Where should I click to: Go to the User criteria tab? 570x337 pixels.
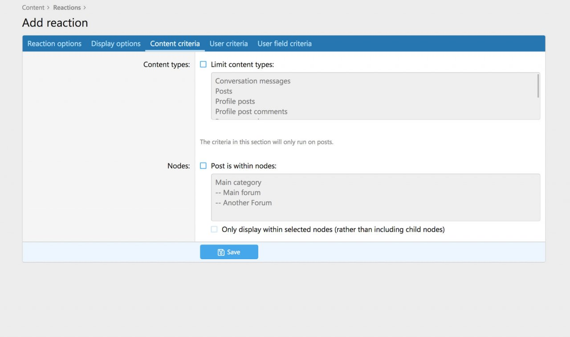pyautogui.click(x=228, y=44)
